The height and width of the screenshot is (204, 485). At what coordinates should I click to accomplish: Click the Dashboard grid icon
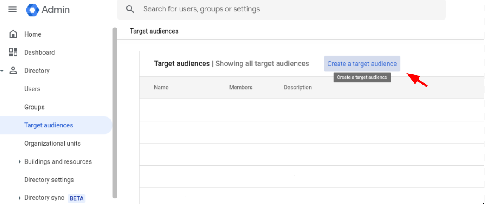[x=13, y=52]
